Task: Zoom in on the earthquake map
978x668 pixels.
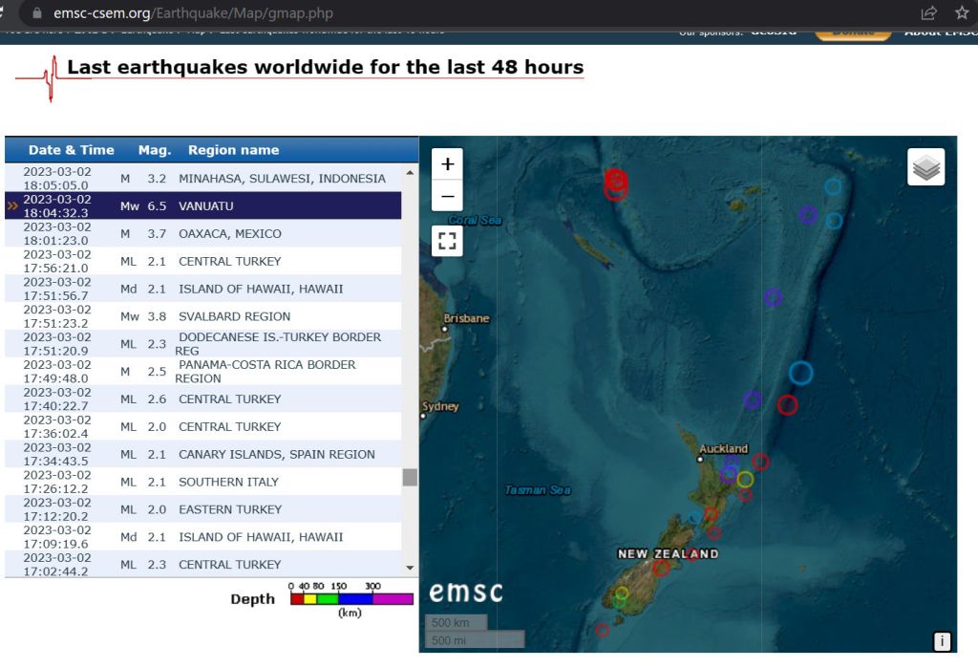Action: tap(447, 163)
